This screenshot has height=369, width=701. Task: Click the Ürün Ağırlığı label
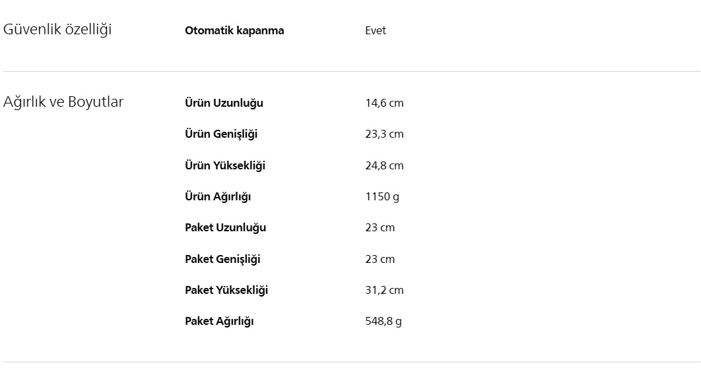pyautogui.click(x=218, y=196)
